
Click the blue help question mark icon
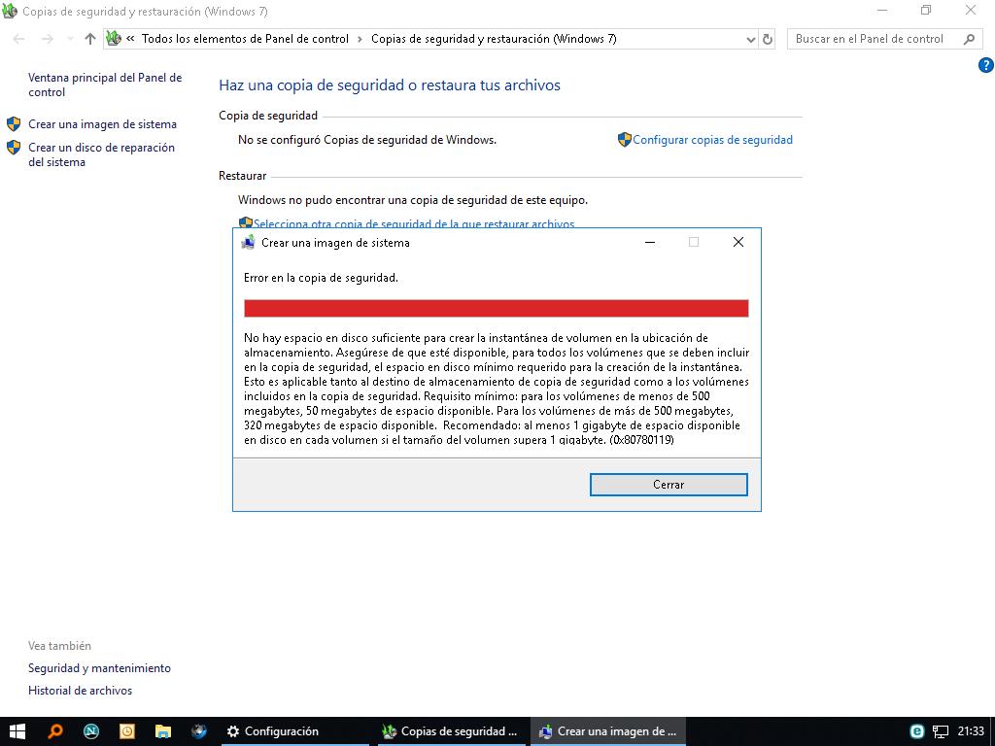(x=985, y=66)
